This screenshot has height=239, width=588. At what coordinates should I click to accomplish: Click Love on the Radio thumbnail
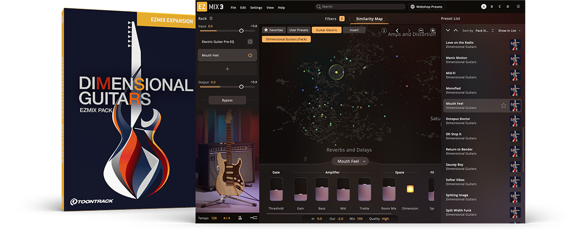point(515,45)
